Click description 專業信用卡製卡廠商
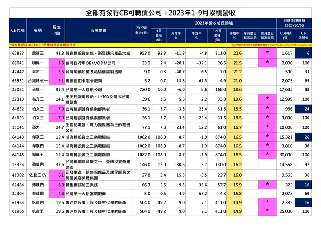Screen dimensions: 321x226 pos(84,81)
